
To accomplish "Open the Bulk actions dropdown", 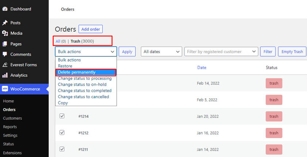I will click(86, 52).
